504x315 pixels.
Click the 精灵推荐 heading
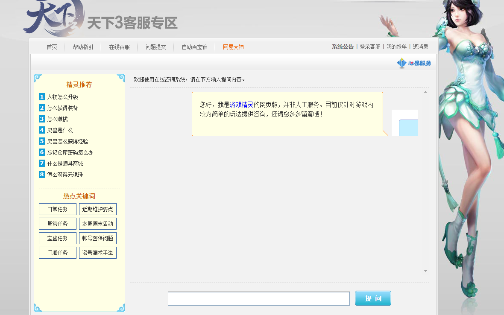click(x=79, y=85)
